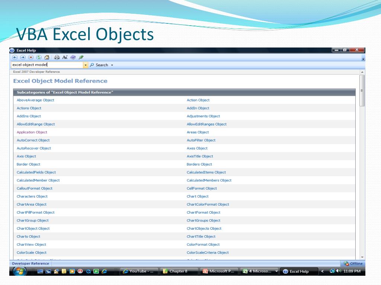Click the Windows Start orb
381x285 pixels.
[x=19, y=271]
